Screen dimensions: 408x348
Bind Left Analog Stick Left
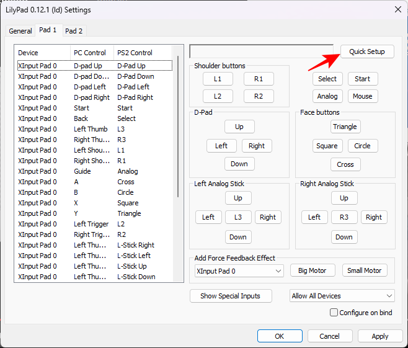click(208, 217)
